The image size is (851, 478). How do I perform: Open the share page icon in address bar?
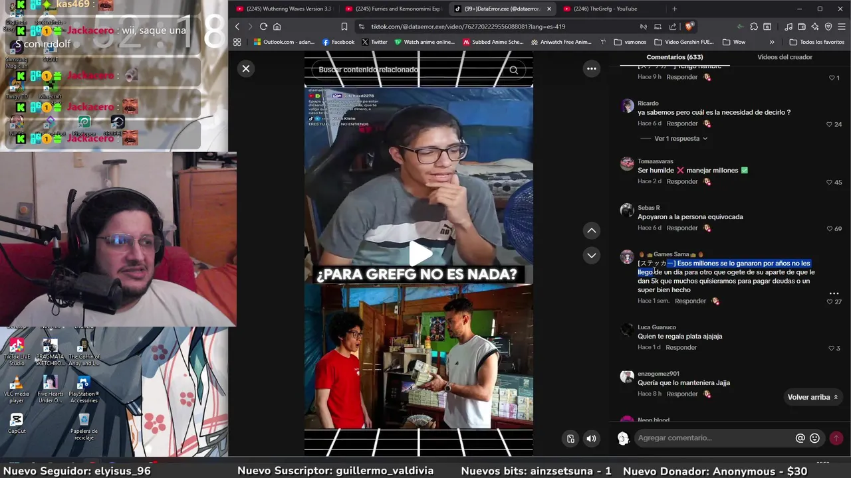673,27
